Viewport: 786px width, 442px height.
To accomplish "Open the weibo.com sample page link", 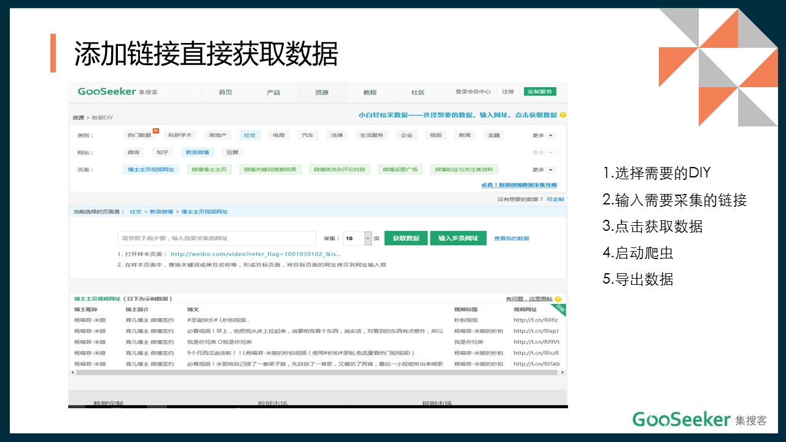I will click(256, 254).
